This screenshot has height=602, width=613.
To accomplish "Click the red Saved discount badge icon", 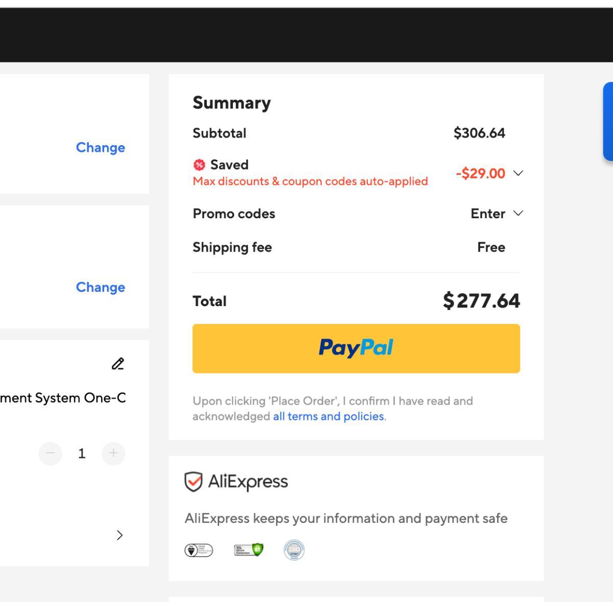I will 199,165.
